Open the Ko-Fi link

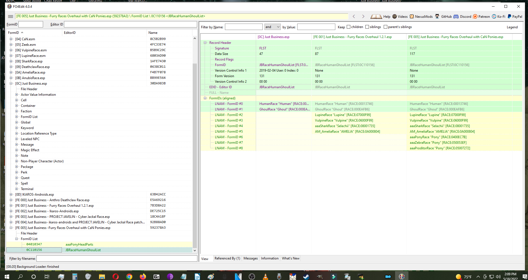[x=499, y=16]
